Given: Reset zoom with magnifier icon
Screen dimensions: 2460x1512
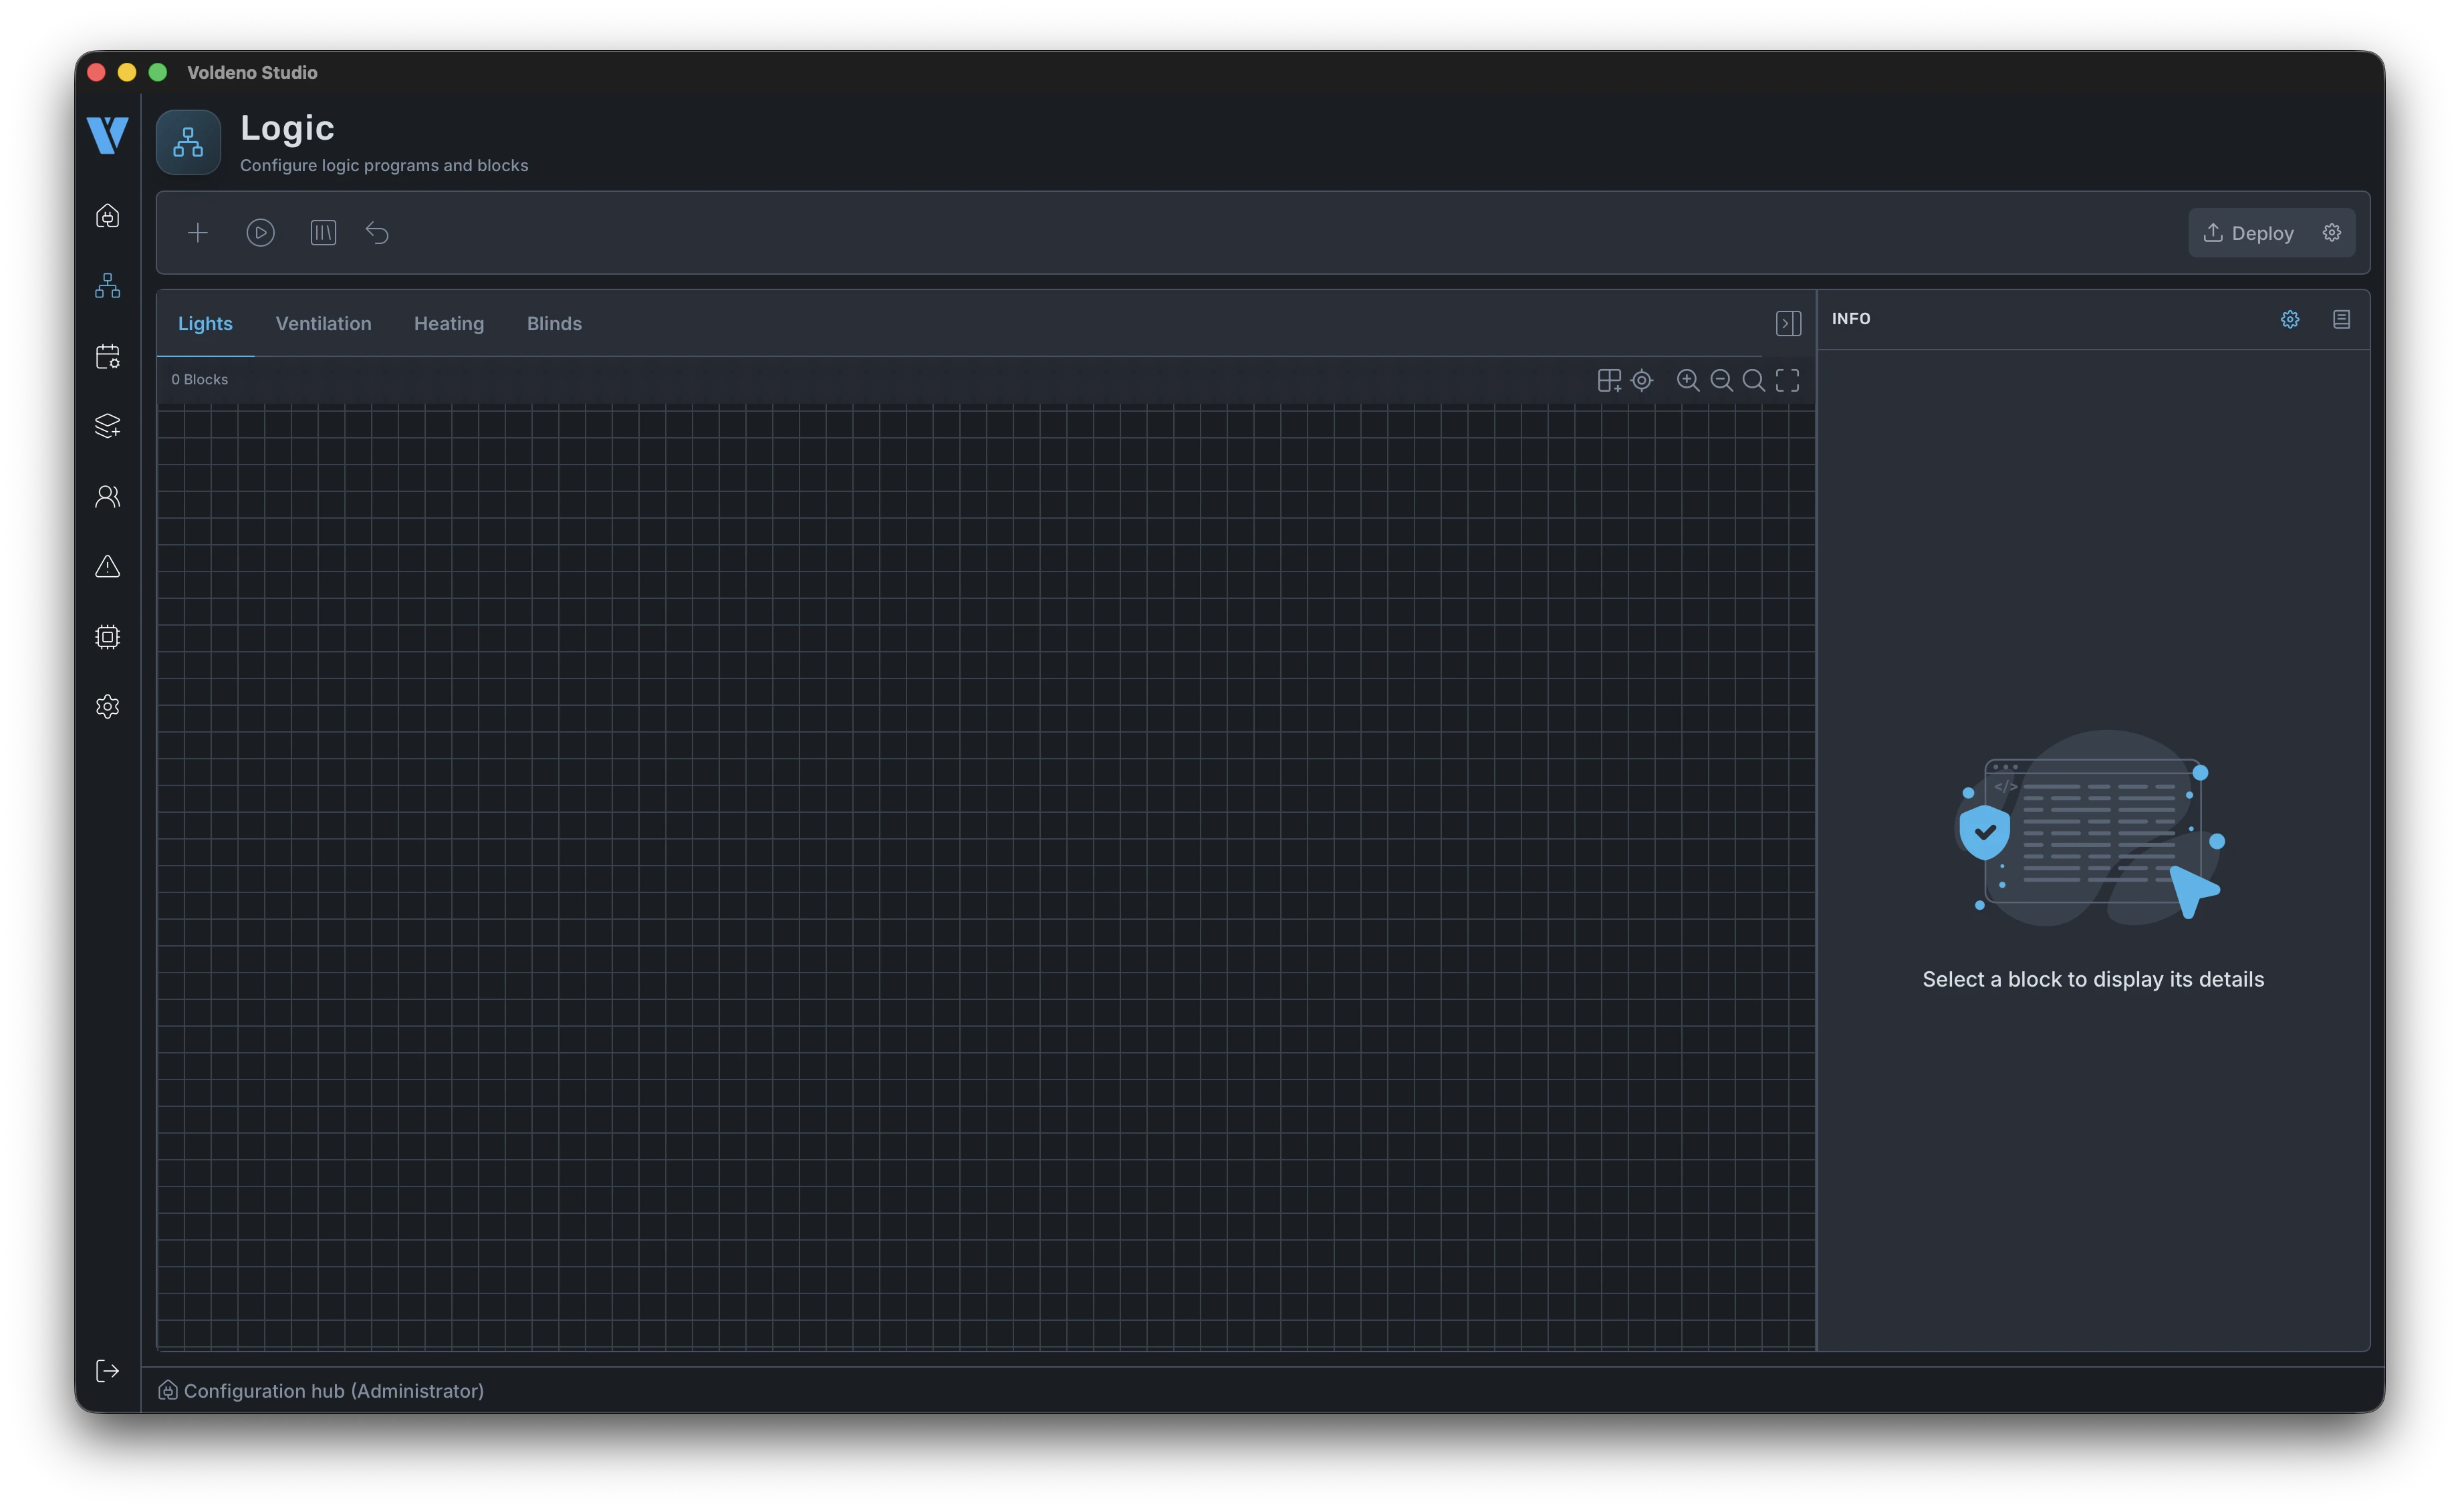Looking at the screenshot, I should coord(1754,380).
